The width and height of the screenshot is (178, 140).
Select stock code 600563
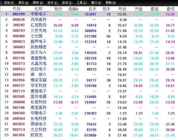tap(19, 69)
